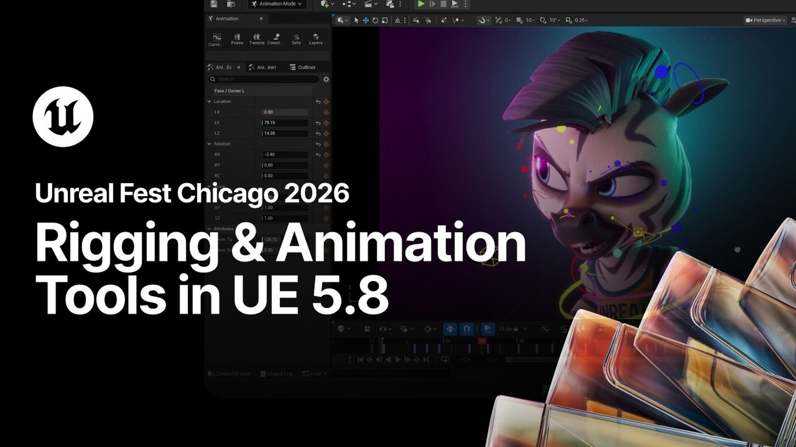Open the Blueprints dropdown in the main toolbar
The height and width of the screenshot is (447, 796).
349,4
